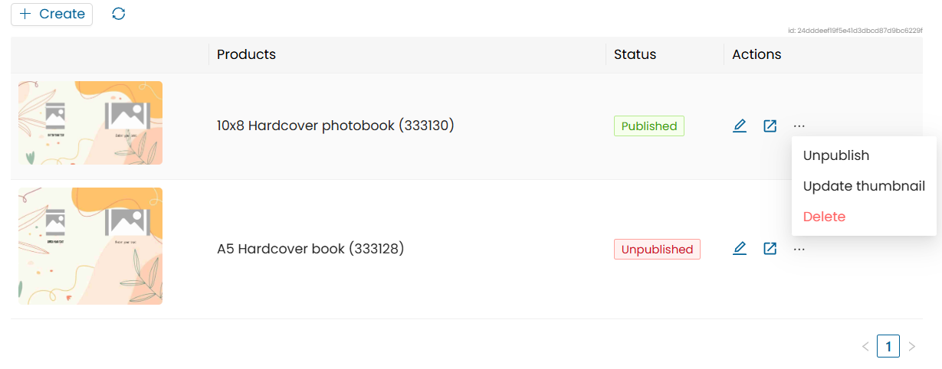
Task: Open 10x8 Hardcover photobook in new window
Action: coord(770,126)
